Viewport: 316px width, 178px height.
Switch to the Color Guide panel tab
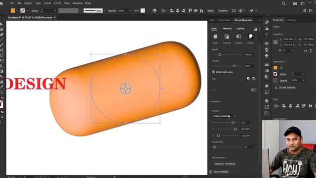[x=224, y=20]
